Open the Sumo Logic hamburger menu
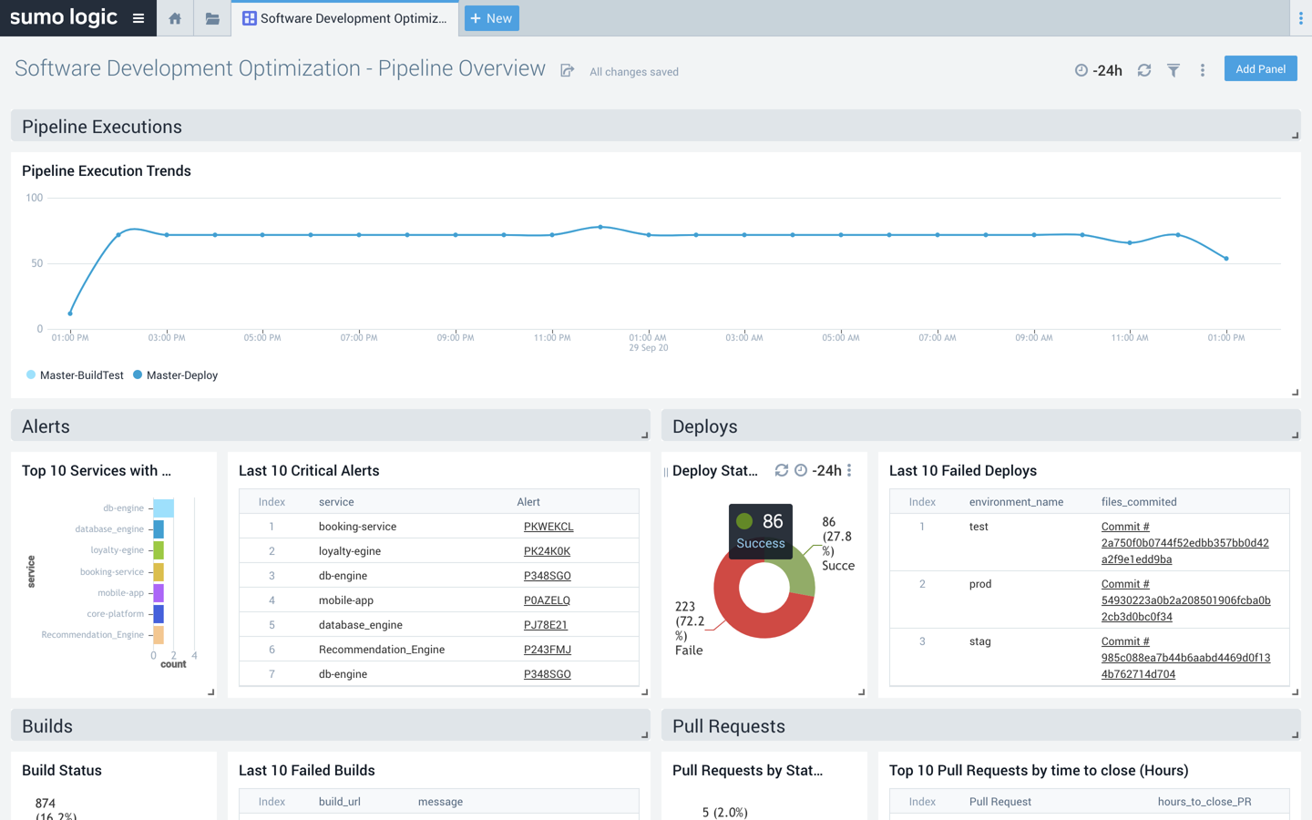The height and width of the screenshot is (820, 1312). (138, 18)
